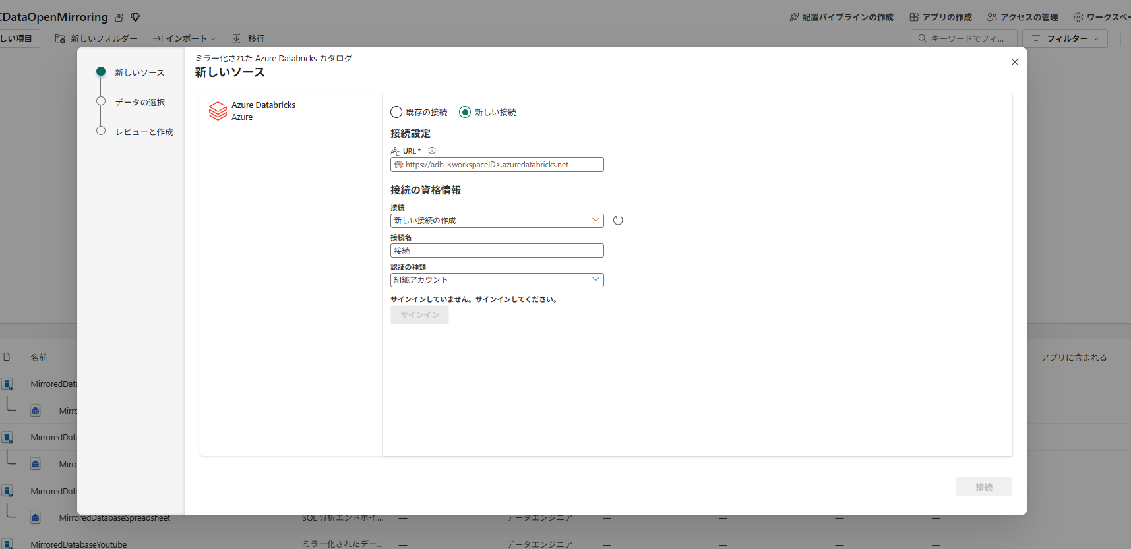Click the access management people icon

click(992, 17)
